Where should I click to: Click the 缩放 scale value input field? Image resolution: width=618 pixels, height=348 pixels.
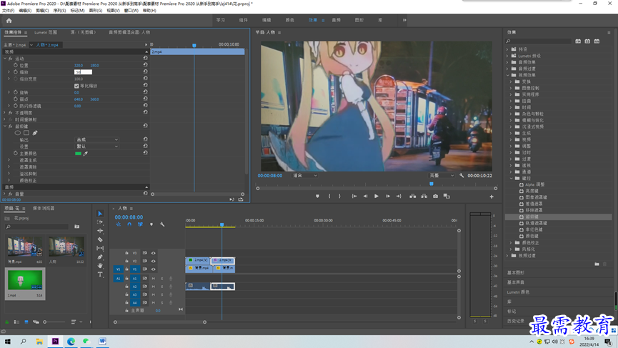click(x=83, y=72)
